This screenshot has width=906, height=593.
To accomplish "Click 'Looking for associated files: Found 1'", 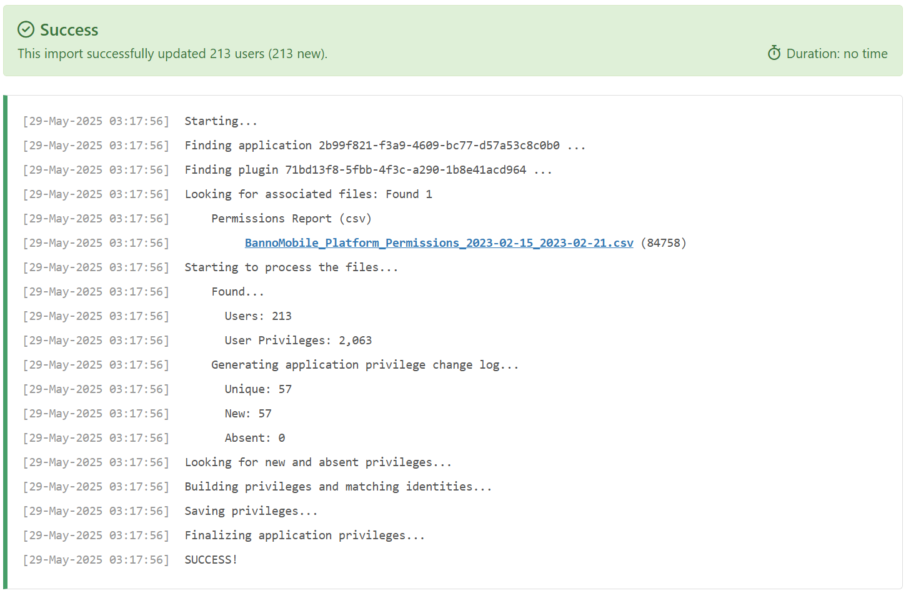I will tap(308, 194).
